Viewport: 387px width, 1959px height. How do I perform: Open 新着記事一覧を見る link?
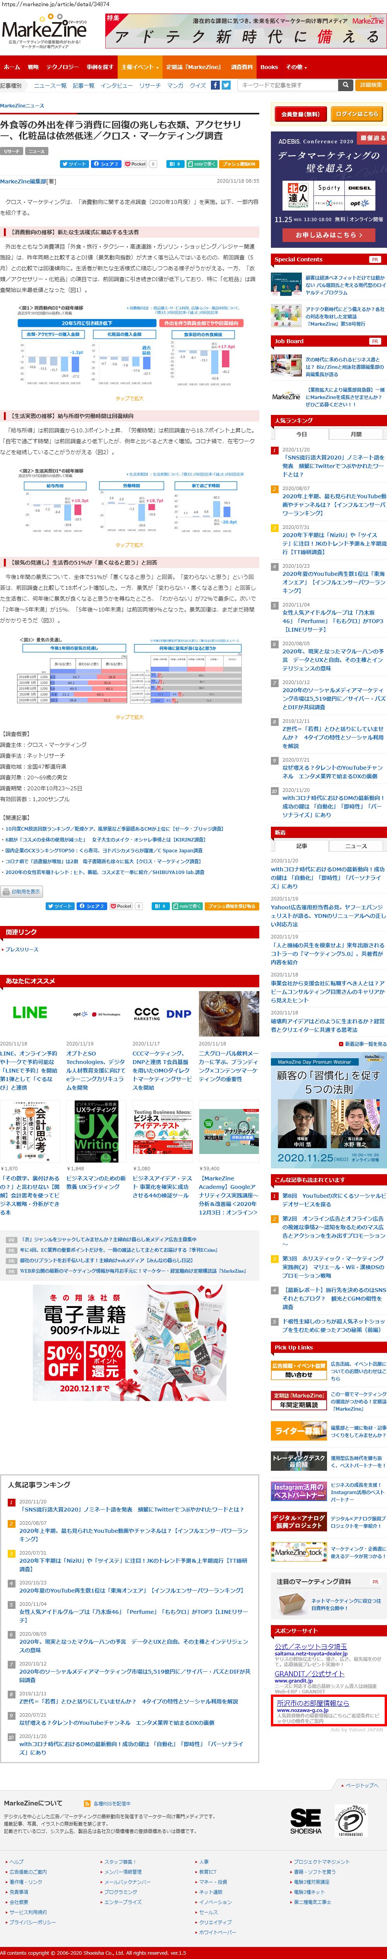pos(365,1044)
